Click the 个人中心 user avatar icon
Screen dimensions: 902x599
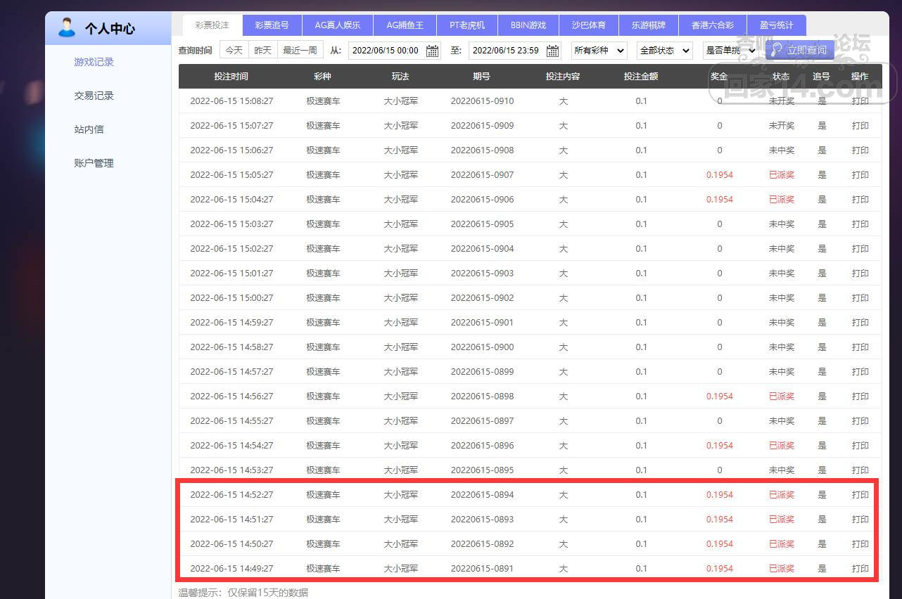[x=67, y=27]
